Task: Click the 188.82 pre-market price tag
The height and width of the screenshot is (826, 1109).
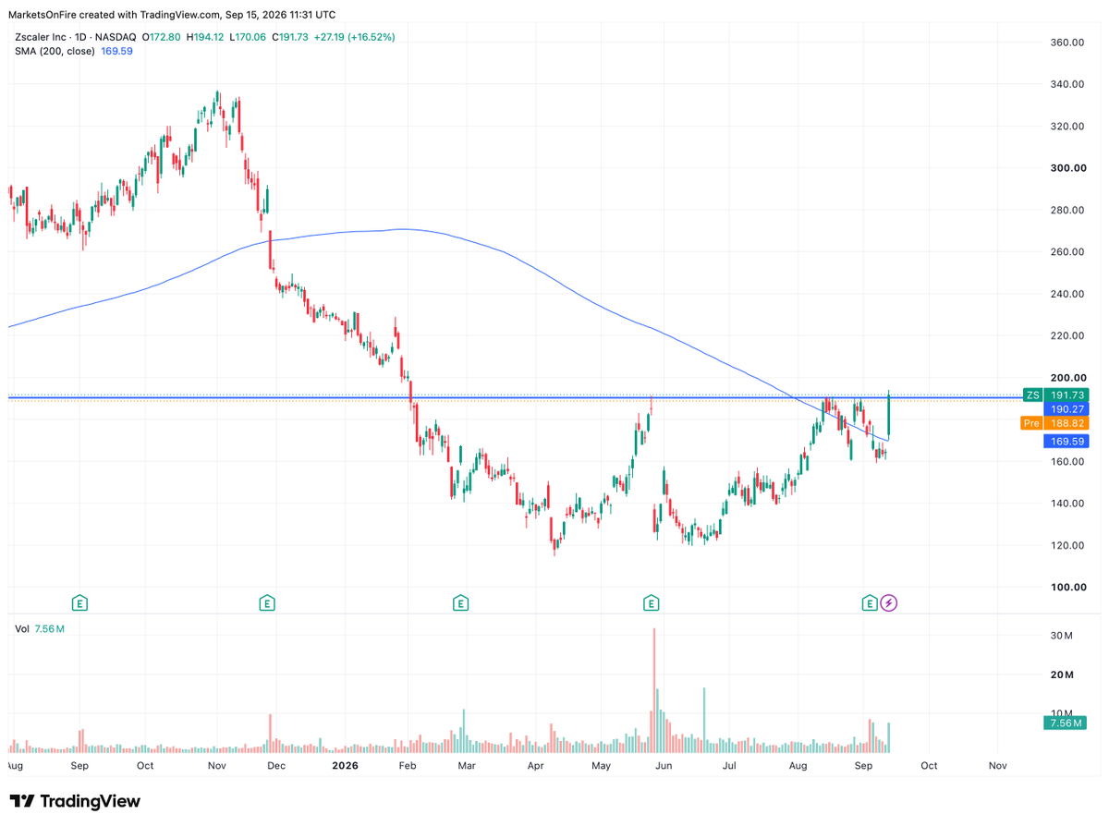Action: tap(1066, 423)
